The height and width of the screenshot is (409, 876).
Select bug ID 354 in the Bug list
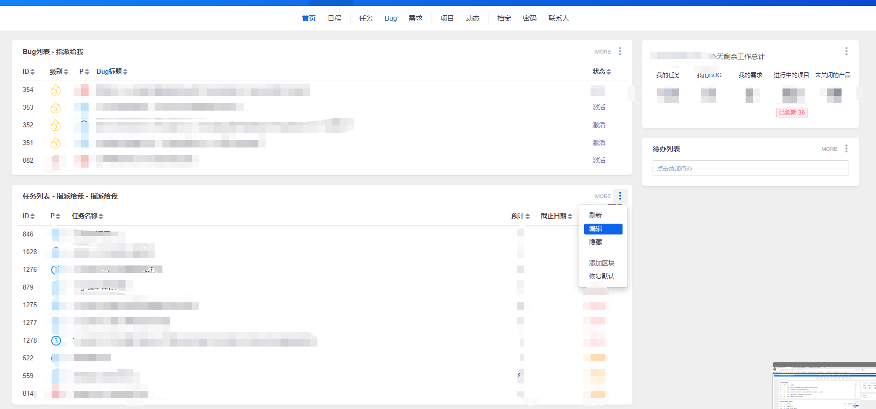28,89
